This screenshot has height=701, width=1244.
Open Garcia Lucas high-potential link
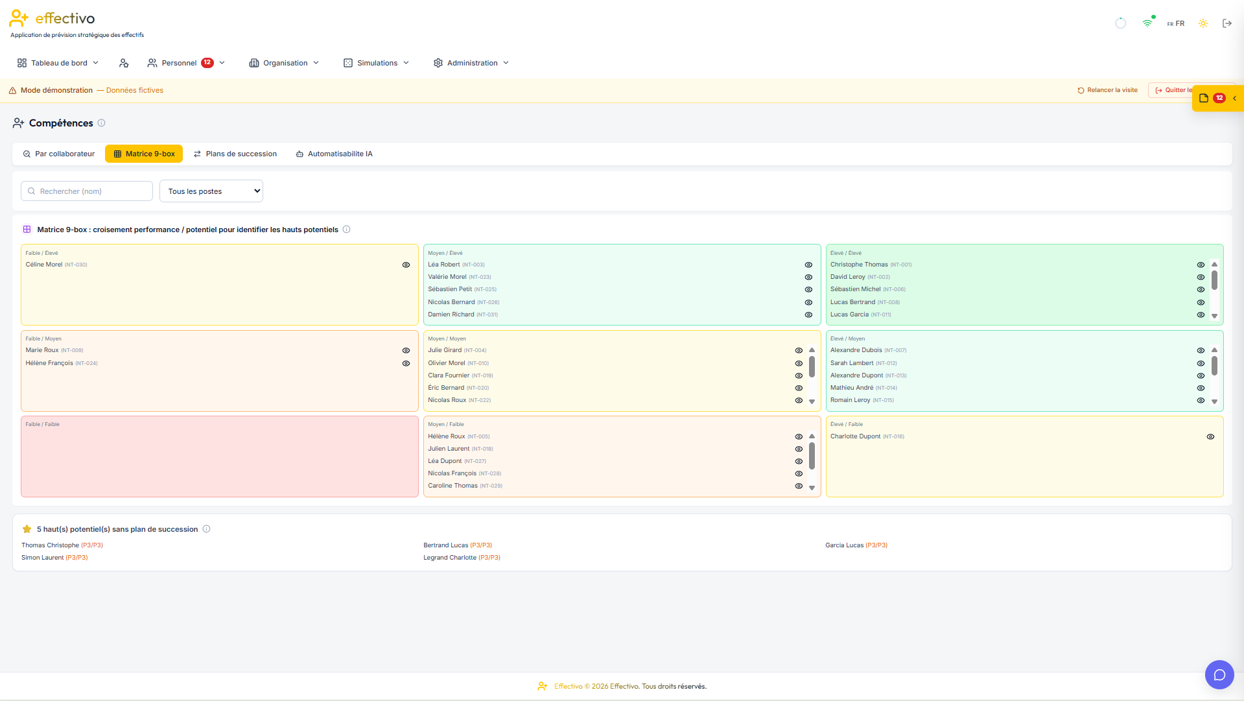pos(856,545)
